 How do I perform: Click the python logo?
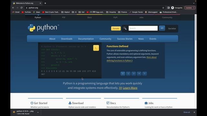pos(43,28)
